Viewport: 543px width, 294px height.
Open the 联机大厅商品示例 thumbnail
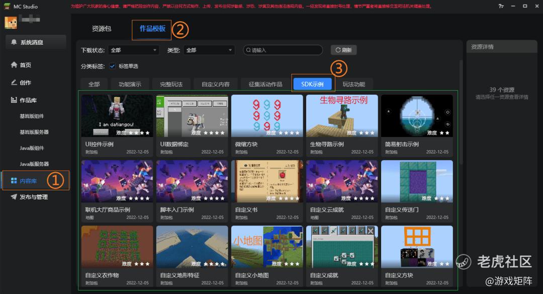click(117, 181)
